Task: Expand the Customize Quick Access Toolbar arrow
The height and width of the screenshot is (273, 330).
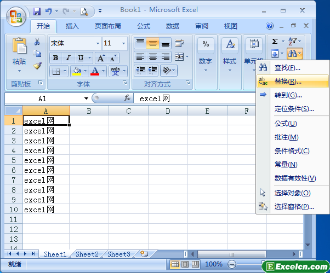Action: coord(100,11)
